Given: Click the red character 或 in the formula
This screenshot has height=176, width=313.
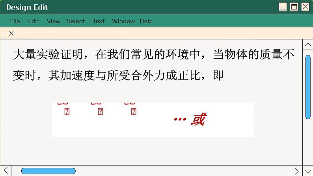Looking at the screenshot, I should point(199,119).
